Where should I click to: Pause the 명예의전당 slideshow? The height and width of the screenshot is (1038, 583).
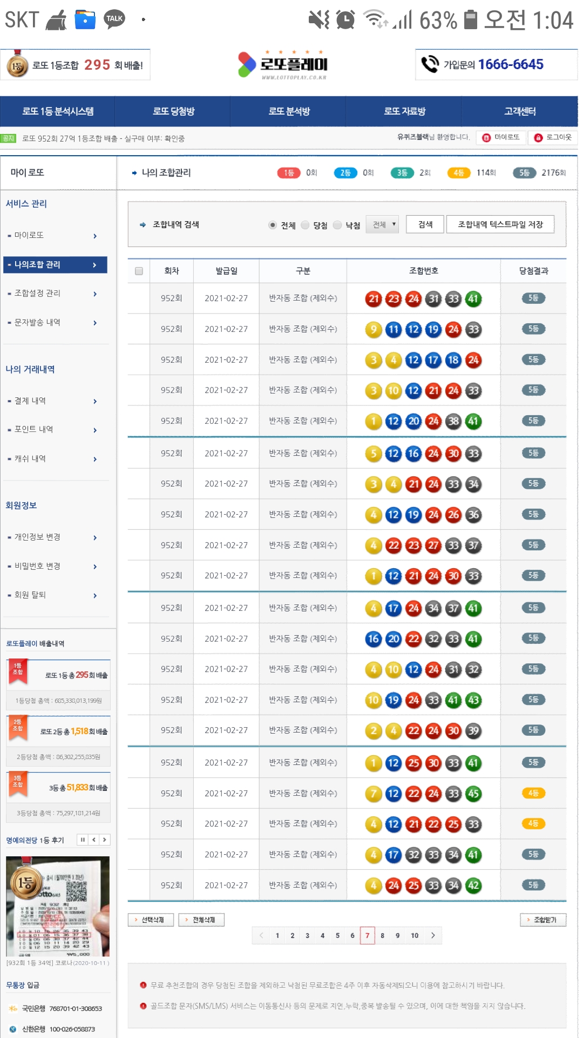point(83,840)
